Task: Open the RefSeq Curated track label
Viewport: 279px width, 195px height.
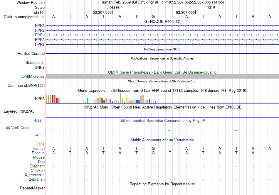Action: point(31,53)
